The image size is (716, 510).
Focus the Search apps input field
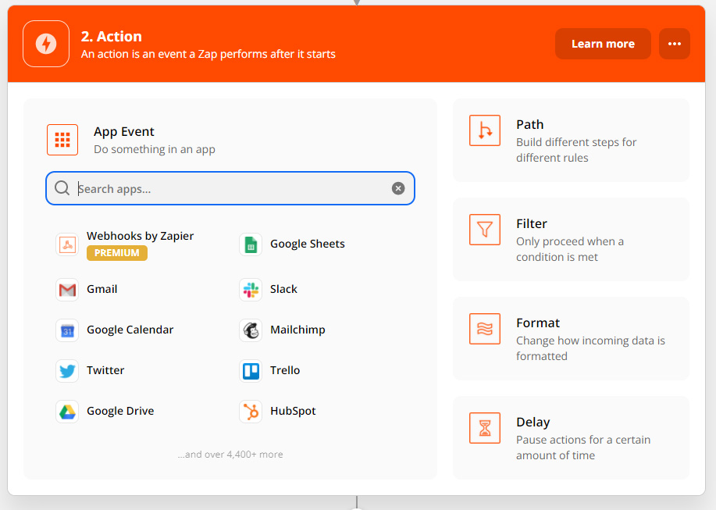click(x=230, y=188)
